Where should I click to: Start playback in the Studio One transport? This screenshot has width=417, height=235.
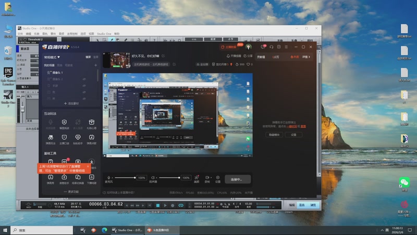point(165,205)
